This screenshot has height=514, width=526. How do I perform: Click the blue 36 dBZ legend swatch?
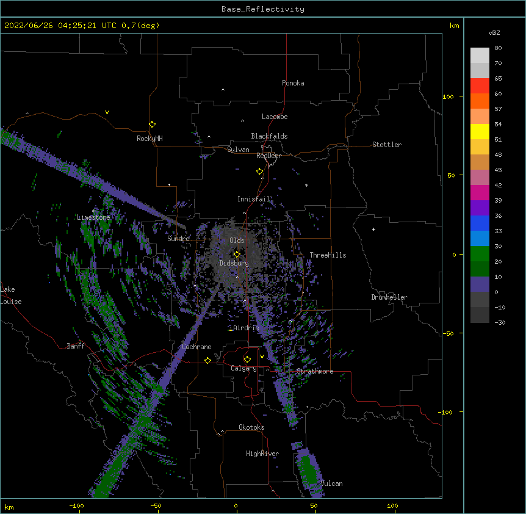[x=480, y=223]
